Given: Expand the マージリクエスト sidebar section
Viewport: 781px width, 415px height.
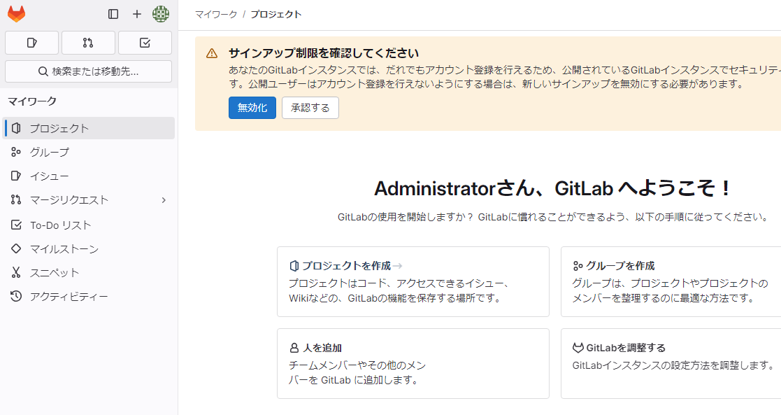Looking at the screenshot, I should click(164, 199).
